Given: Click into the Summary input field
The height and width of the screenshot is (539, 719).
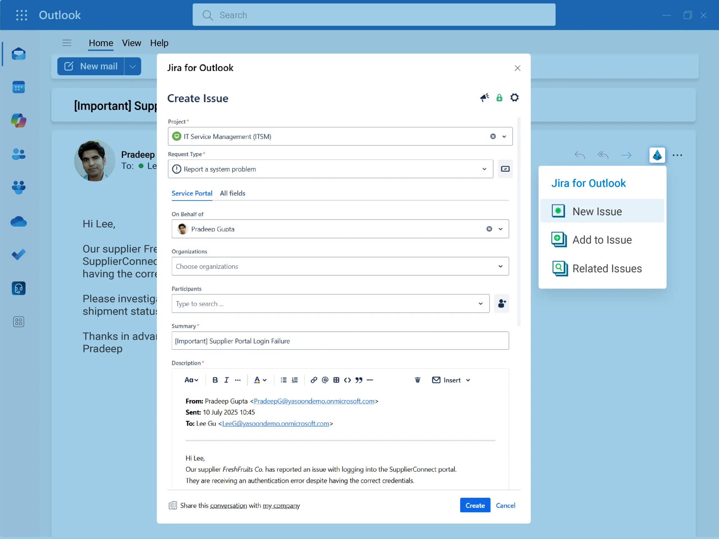Looking at the screenshot, I should coord(340,341).
